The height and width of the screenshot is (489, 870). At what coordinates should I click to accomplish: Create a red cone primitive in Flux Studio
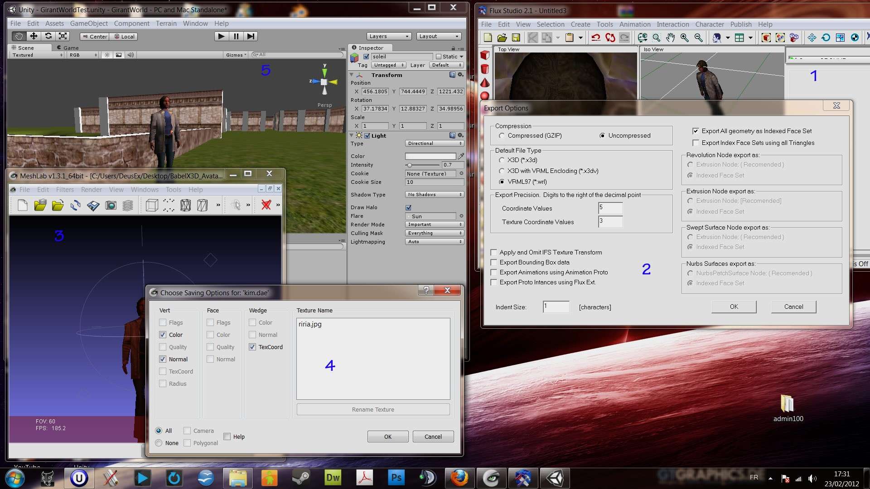(485, 83)
